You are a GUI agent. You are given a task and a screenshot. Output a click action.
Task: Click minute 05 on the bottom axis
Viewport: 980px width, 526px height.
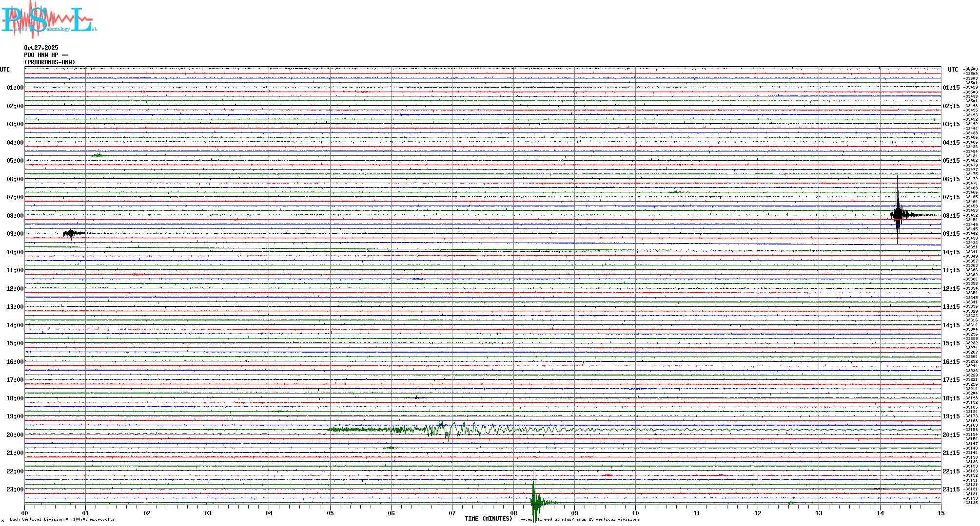330,513
